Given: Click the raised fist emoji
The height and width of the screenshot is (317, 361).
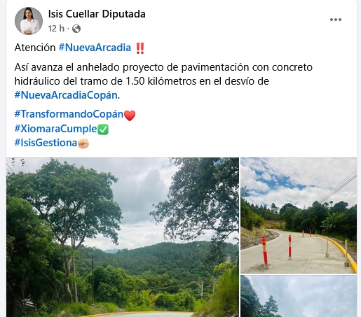Looking at the screenshot, I should coord(83,143).
